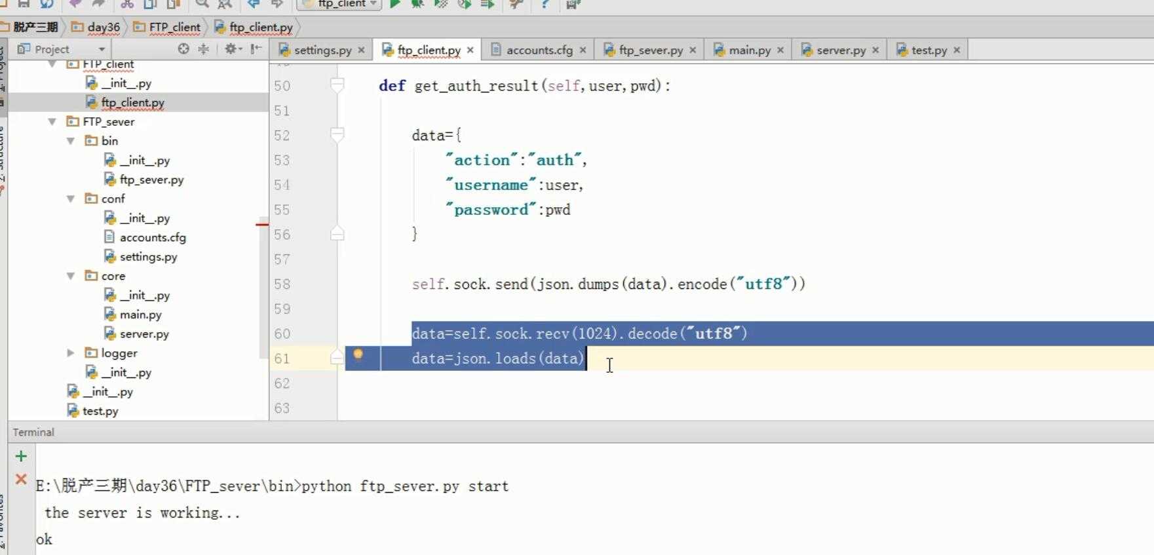This screenshot has width=1154, height=555.
Task: Click the Debug bug icon in toolbar
Action: (x=417, y=4)
